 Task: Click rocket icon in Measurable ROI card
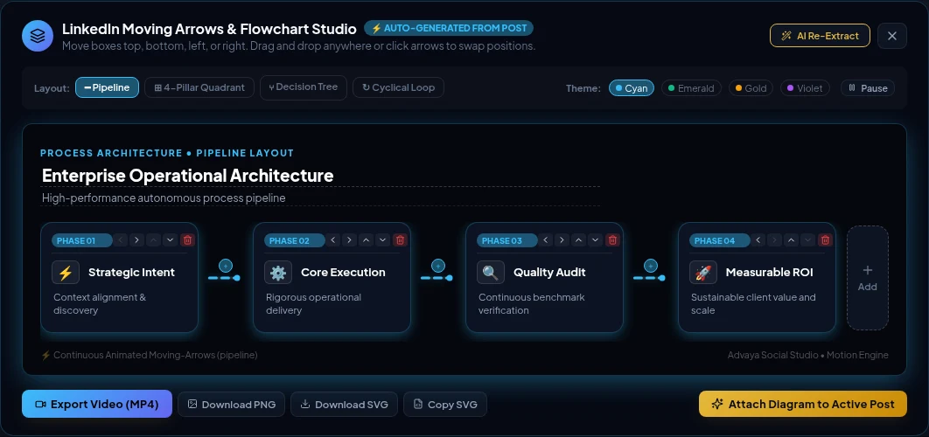pos(702,273)
